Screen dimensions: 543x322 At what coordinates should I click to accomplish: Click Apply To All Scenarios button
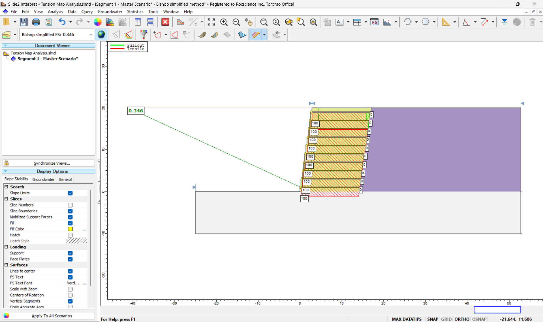49,316
